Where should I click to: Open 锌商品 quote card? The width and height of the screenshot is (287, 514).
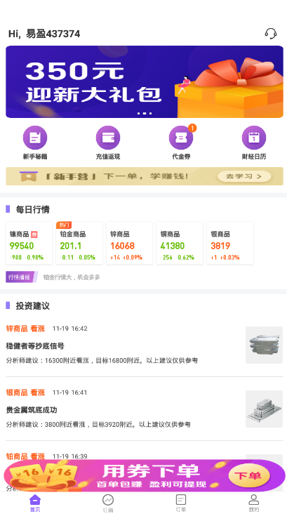130,243
